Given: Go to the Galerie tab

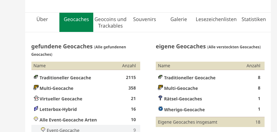Looking at the screenshot, I should pyautogui.click(x=178, y=19).
